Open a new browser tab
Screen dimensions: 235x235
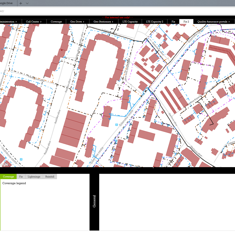pyautogui.click(x=21, y=3)
